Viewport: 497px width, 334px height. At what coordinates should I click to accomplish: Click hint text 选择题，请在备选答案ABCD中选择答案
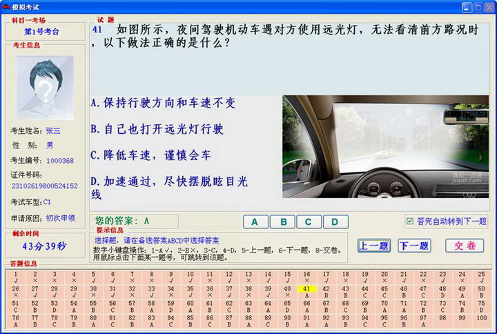(x=157, y=240)
